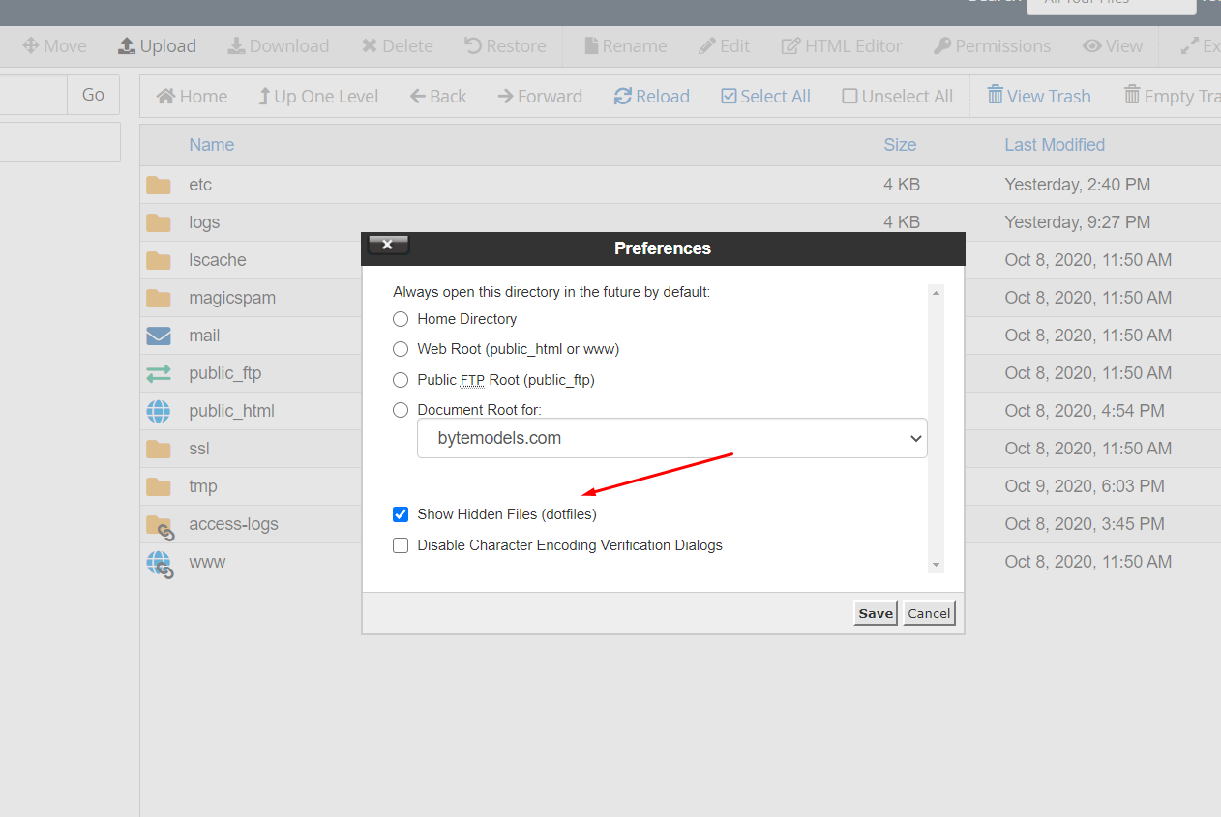This screenshot has width=1221, height=817.
Task: Sort files by Last Modified column
Action: [x=1054, y=145]
